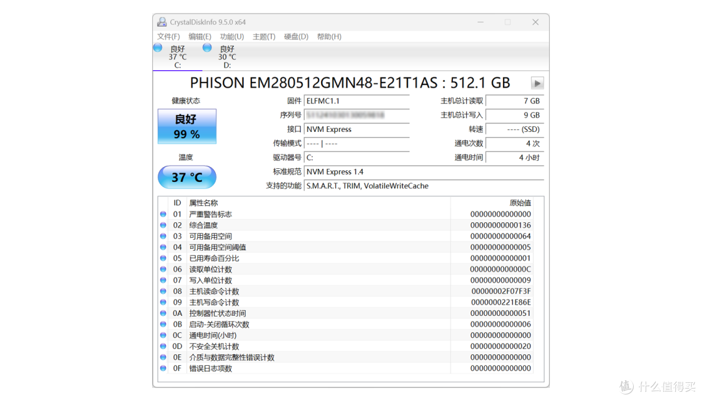Screen dimensions: 702x401
Task: Click the blue status orb for C: drive
Action: [157, 48]
